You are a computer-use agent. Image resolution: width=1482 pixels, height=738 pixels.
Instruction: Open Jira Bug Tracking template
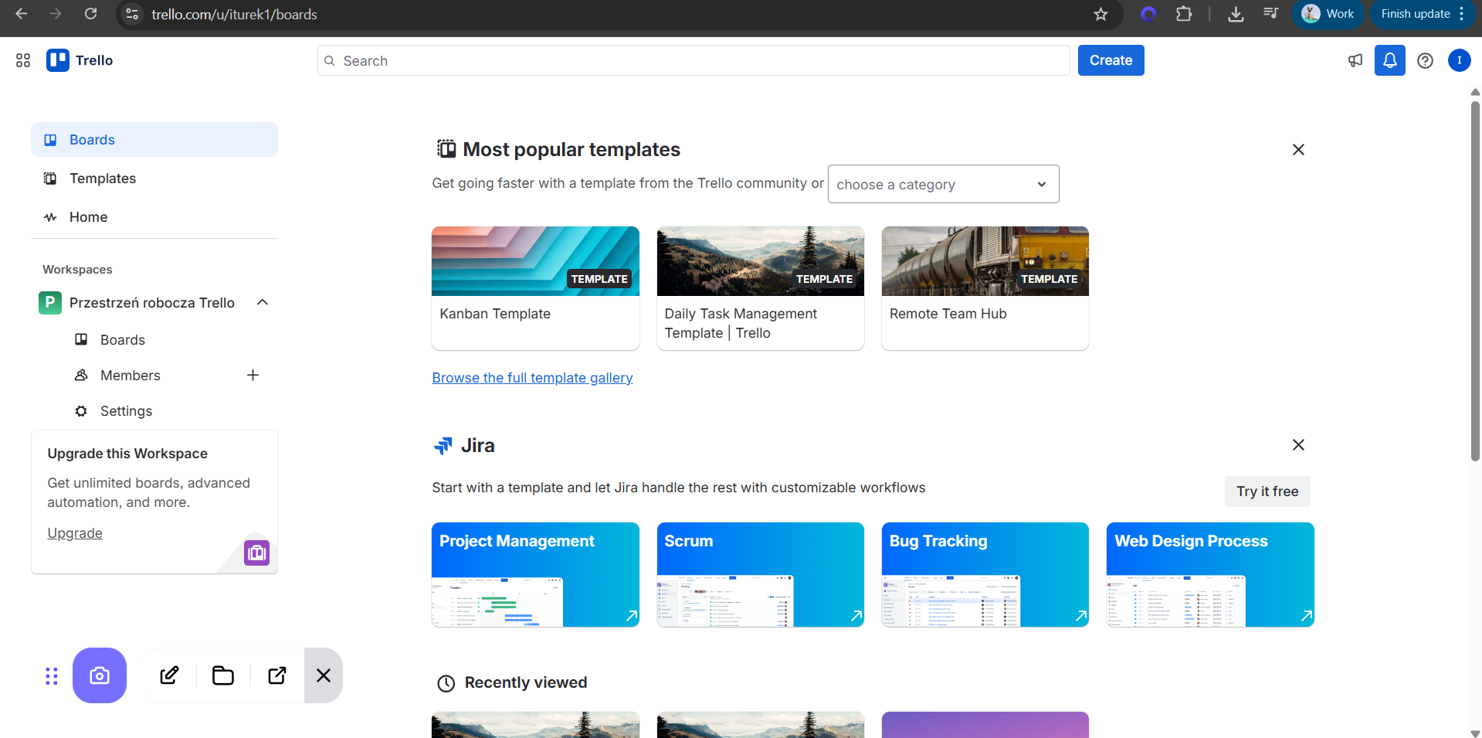point(985,574)
